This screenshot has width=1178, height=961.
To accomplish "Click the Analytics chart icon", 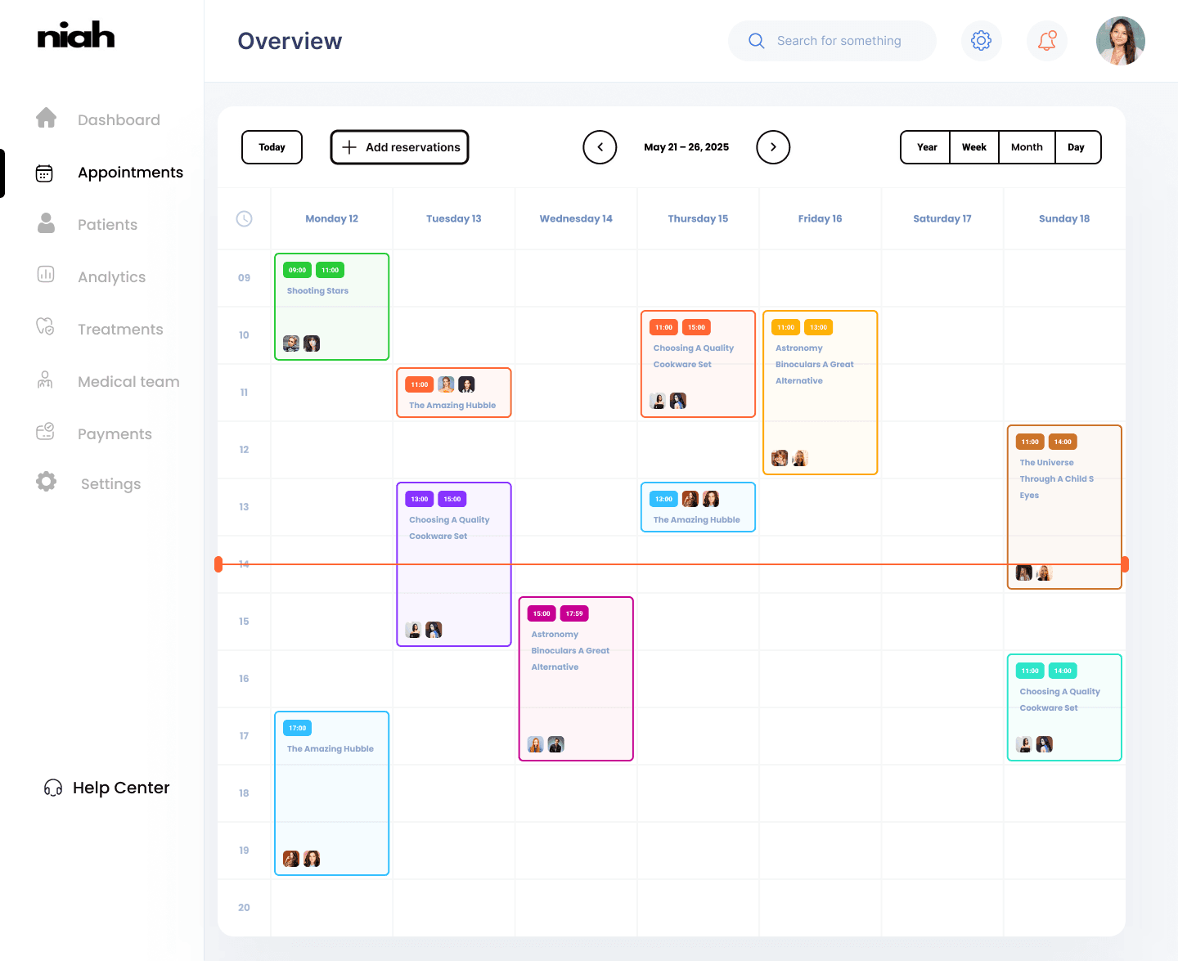I will 46,275.
